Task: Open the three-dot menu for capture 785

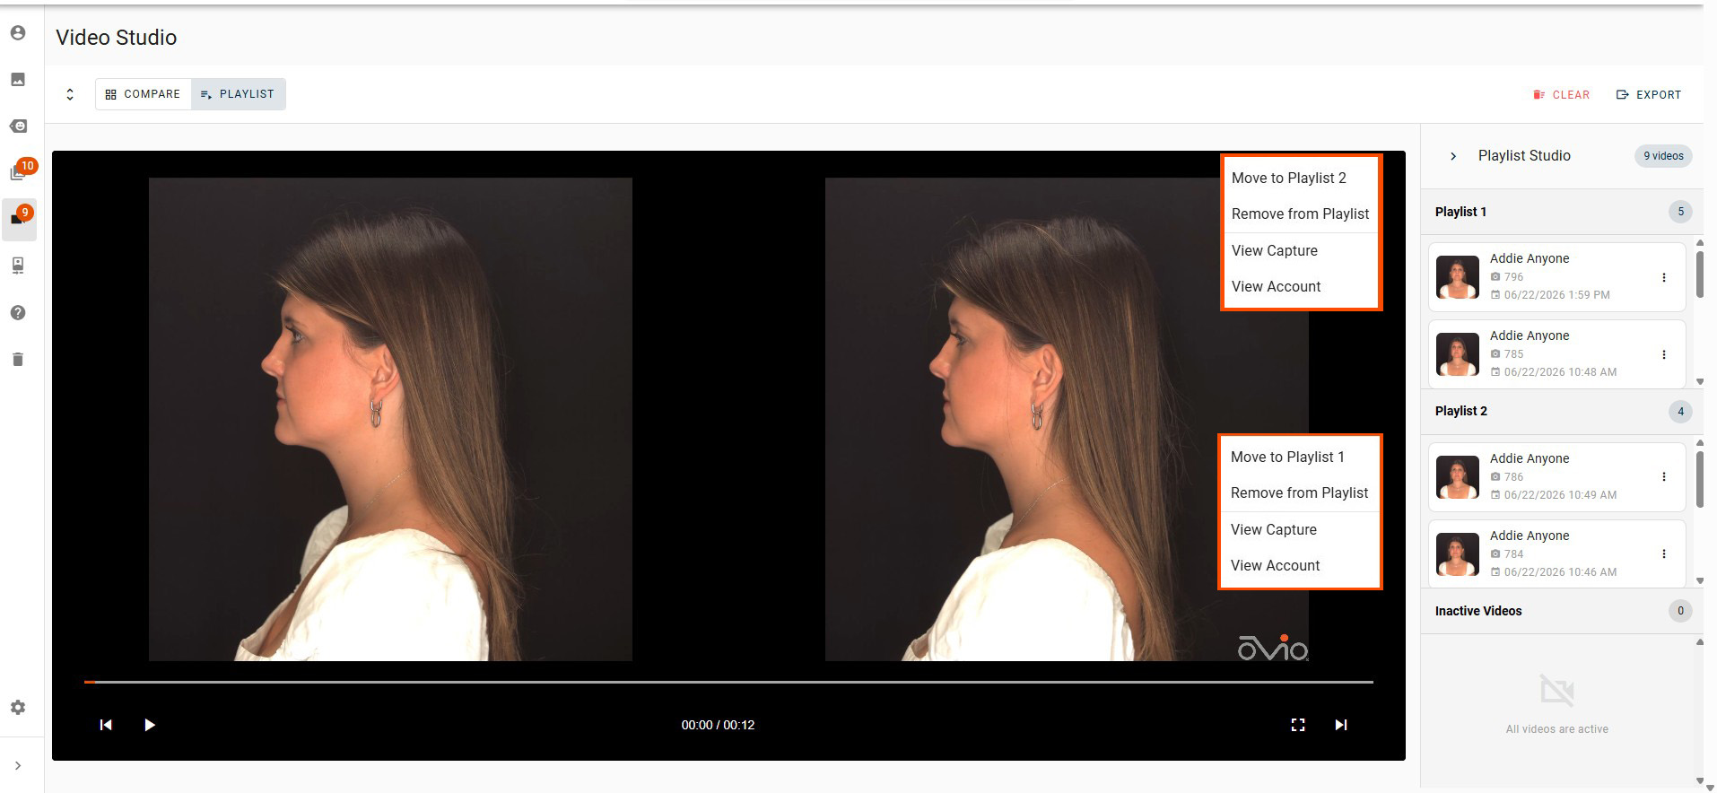Action: click(1664, 355)
